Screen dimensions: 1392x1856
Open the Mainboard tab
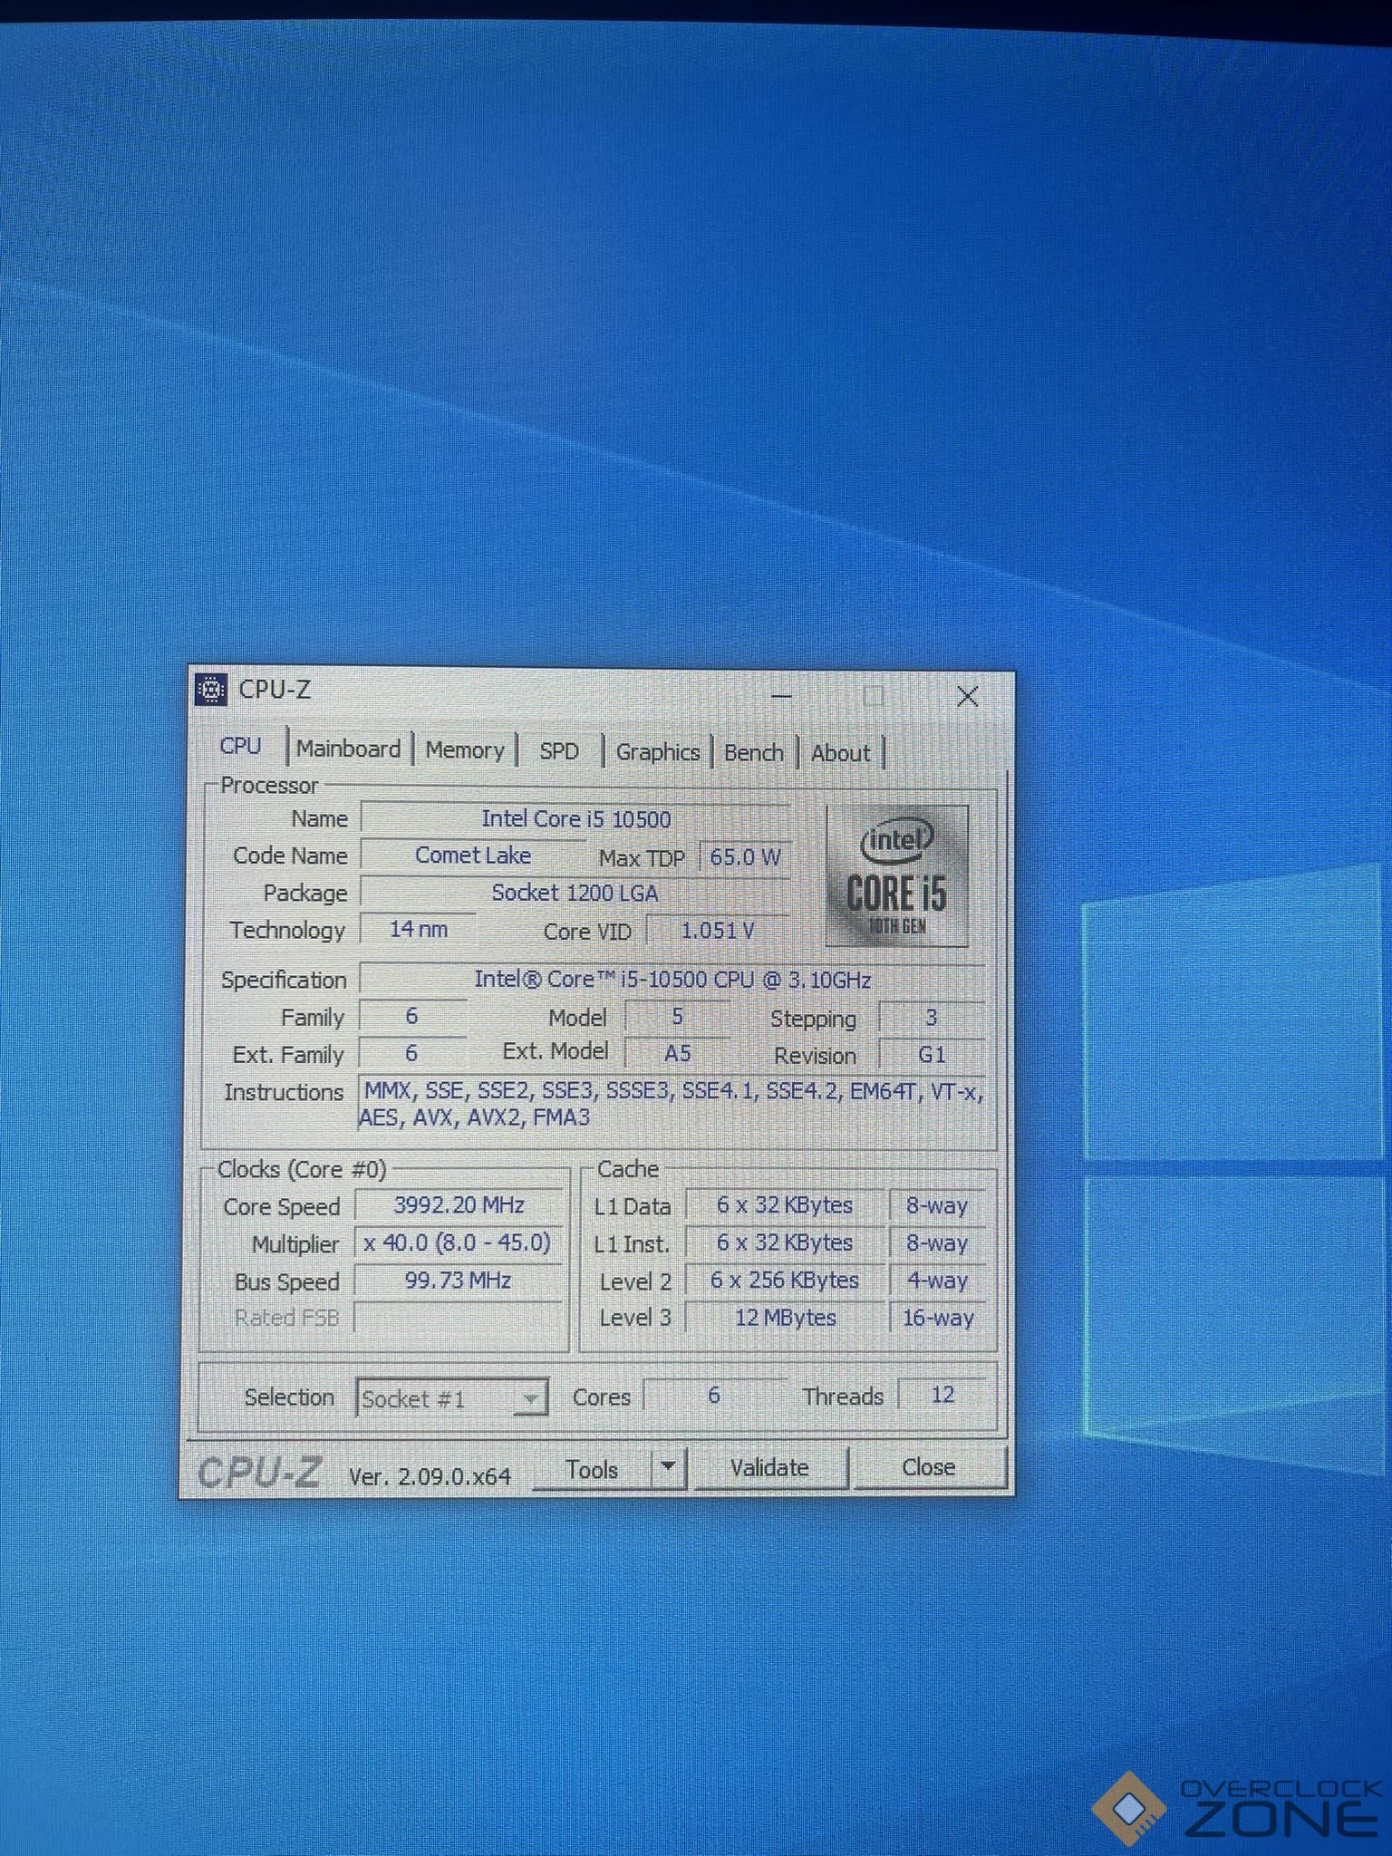click(x=349, y=749)
